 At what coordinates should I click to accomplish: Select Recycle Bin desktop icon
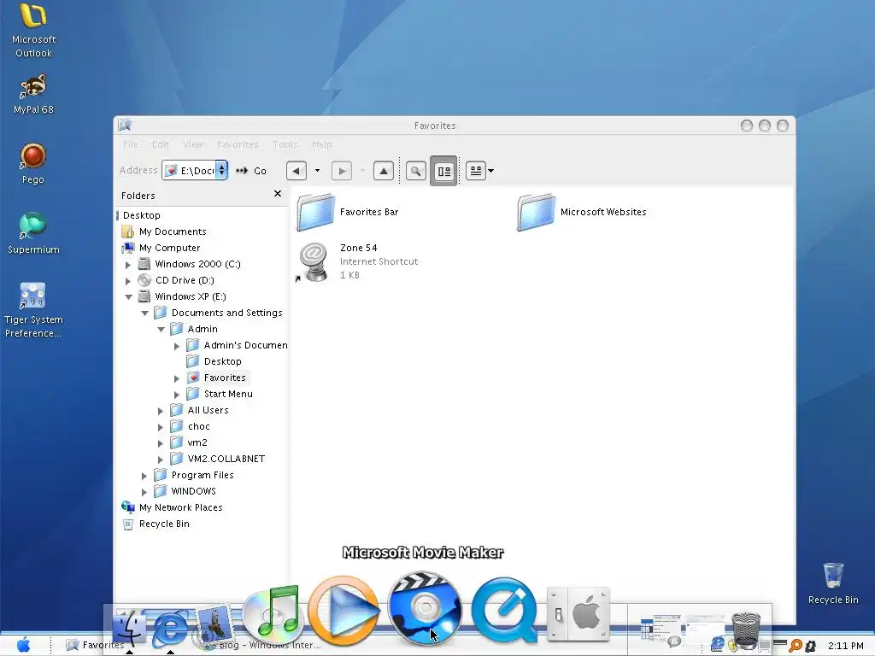833,583
